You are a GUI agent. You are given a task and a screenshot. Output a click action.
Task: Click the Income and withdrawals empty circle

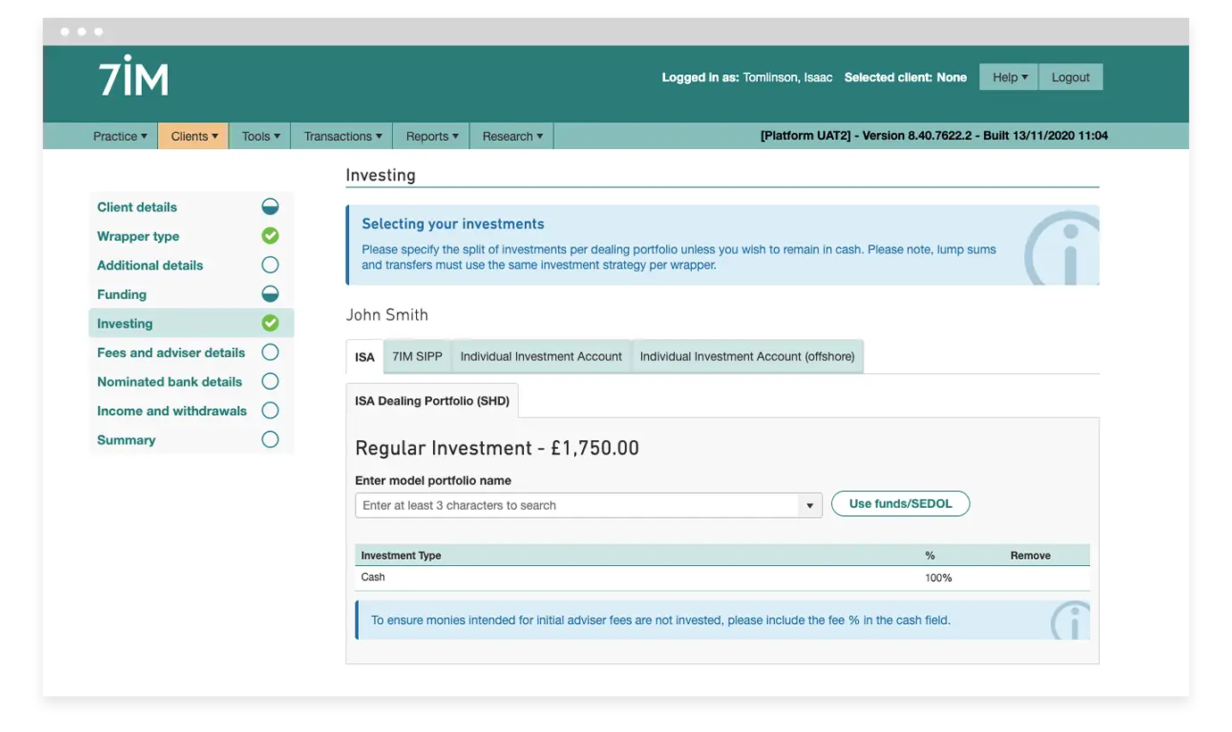(x=270, y=411)
